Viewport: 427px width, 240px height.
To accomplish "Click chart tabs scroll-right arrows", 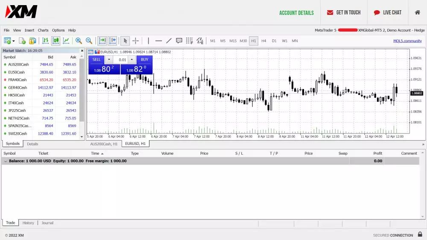I will click(423, 145).
